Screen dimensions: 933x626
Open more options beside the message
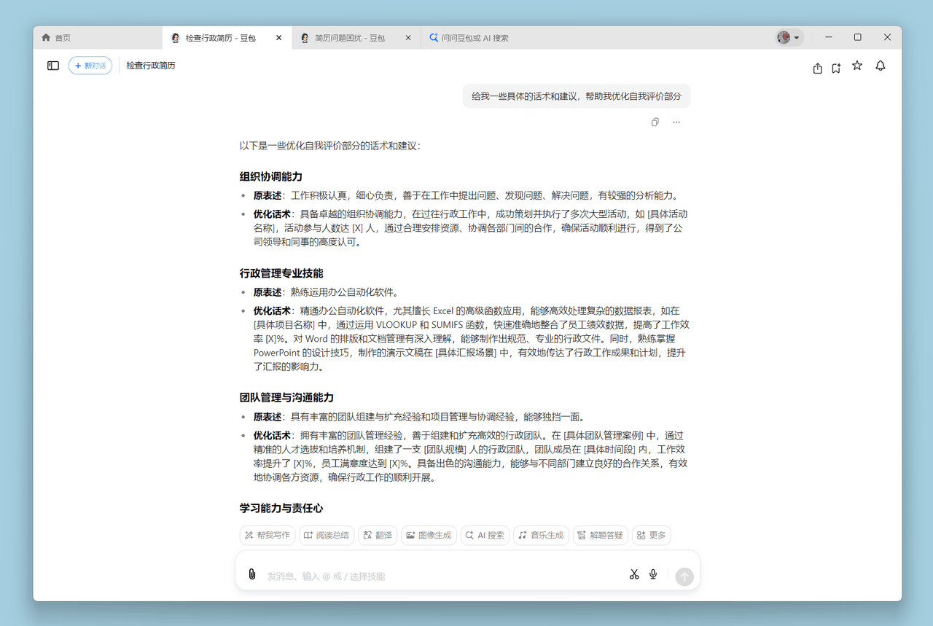click(676, 122)
